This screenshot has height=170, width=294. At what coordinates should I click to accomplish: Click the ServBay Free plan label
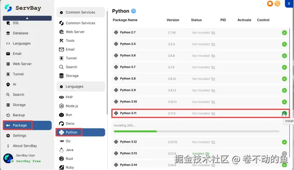(28, 161)
